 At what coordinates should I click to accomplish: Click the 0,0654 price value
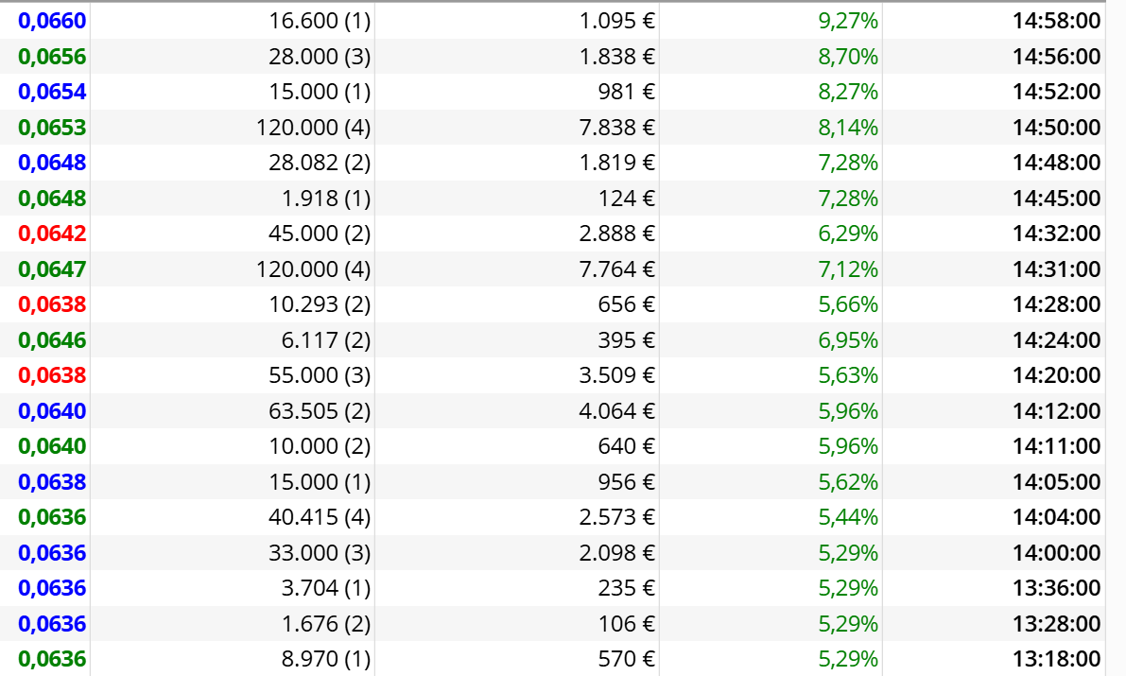[x=52, y=92]
